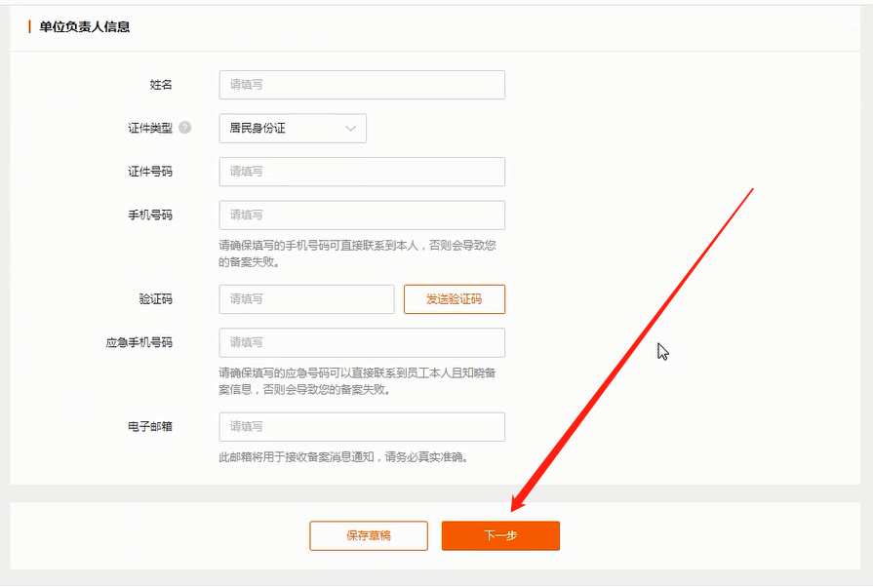This screenshot has height=587, width=873.
Task: Proceed by clicking 下一步 button
Action: (x=500, y=535)
